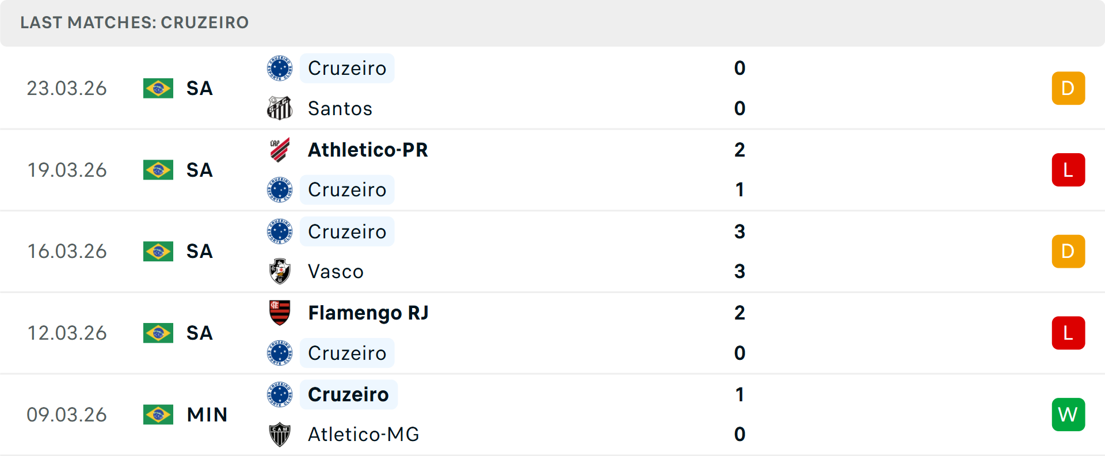
Task: Click the Santos team name
Action: [x=340, y=108]
